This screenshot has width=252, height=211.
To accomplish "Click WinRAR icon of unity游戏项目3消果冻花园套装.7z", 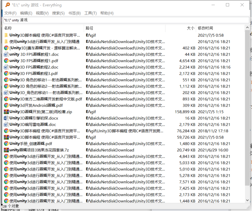I will click(6, 150).
